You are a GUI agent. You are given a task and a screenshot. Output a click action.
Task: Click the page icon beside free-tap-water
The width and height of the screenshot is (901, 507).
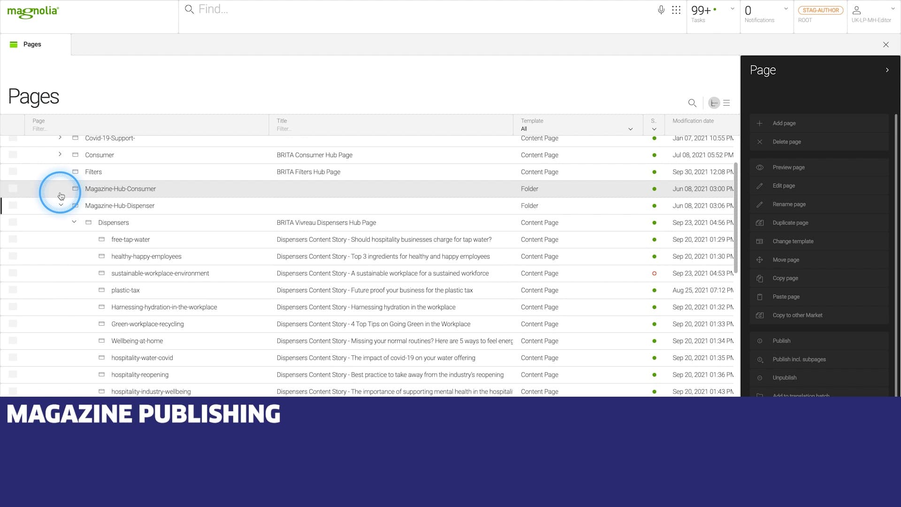point(101,239)
